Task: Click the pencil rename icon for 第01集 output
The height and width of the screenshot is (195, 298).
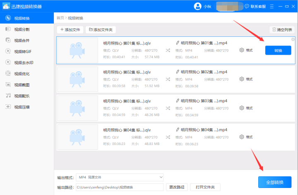Action: (x=178, y=43)
